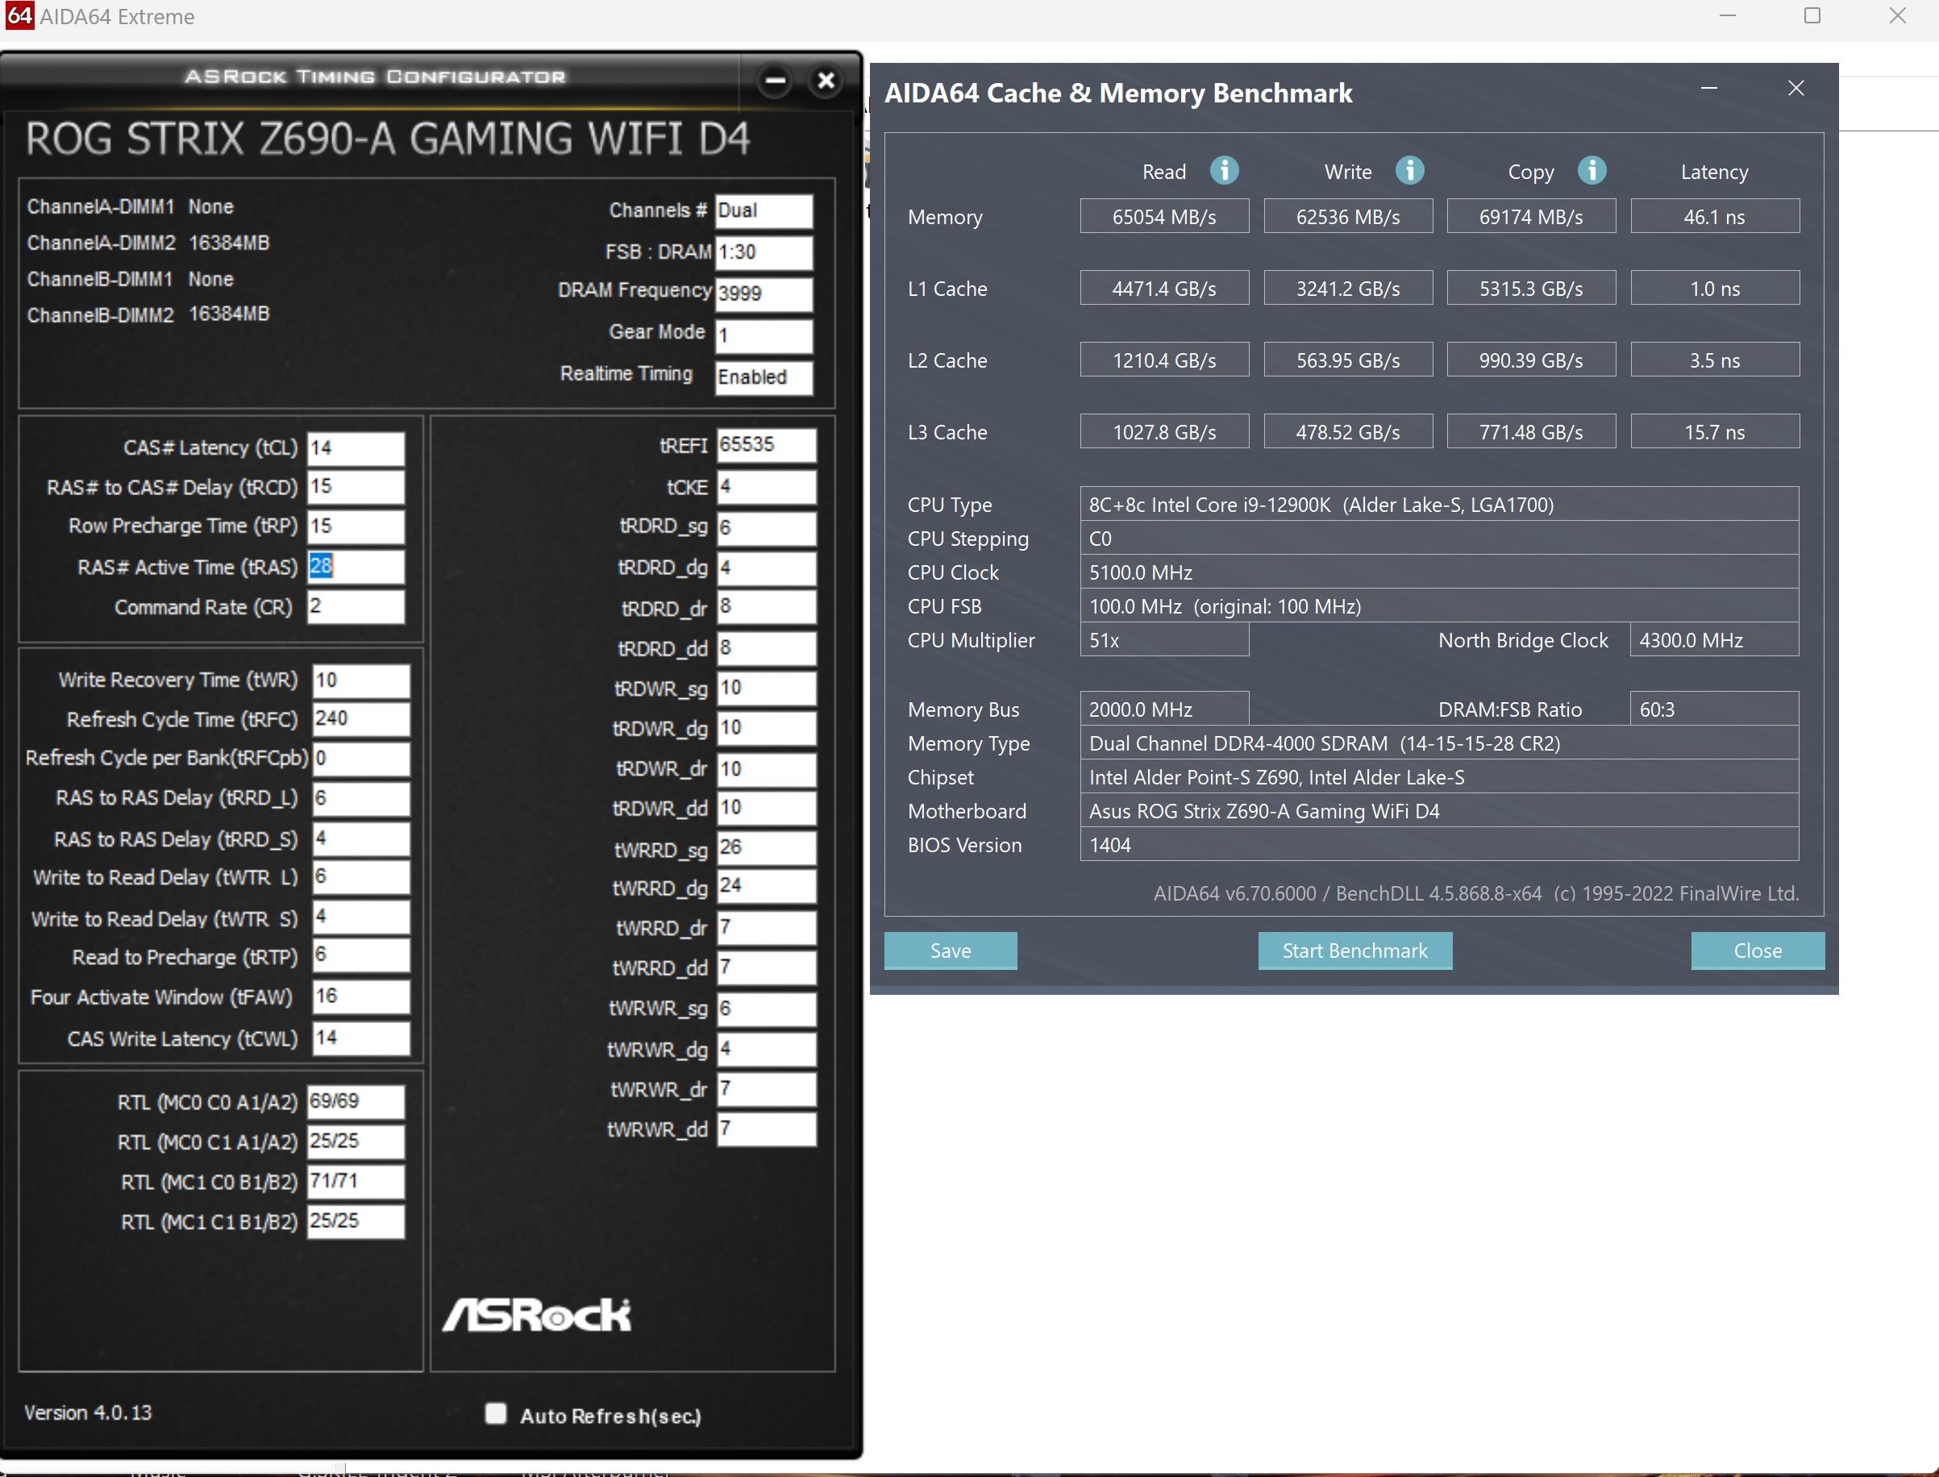
Task: Click the Four Activate Window (tFAW) field
Action: 360,997
